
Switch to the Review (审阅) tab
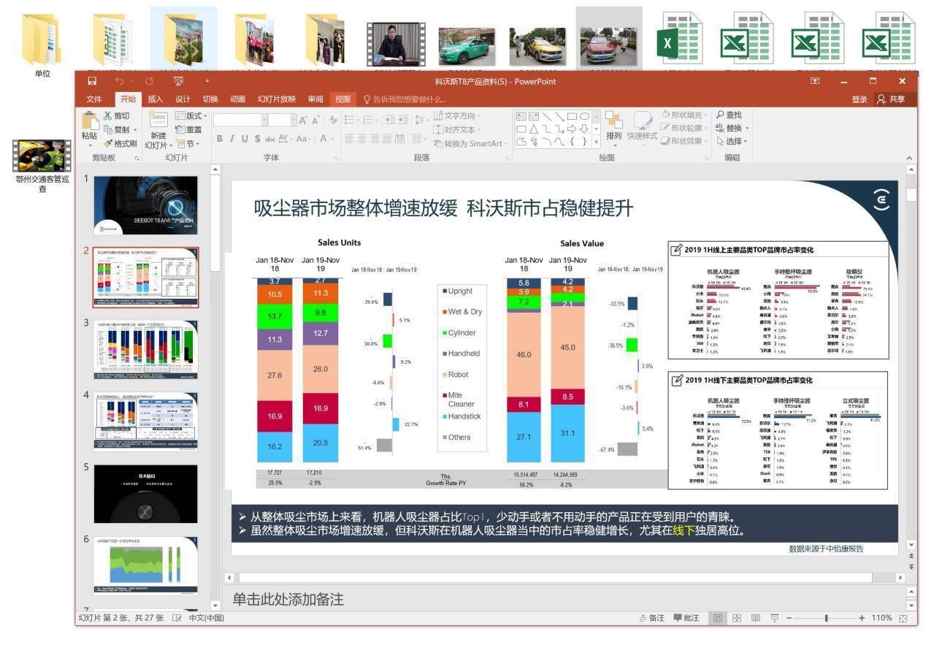tap(315, 99)
